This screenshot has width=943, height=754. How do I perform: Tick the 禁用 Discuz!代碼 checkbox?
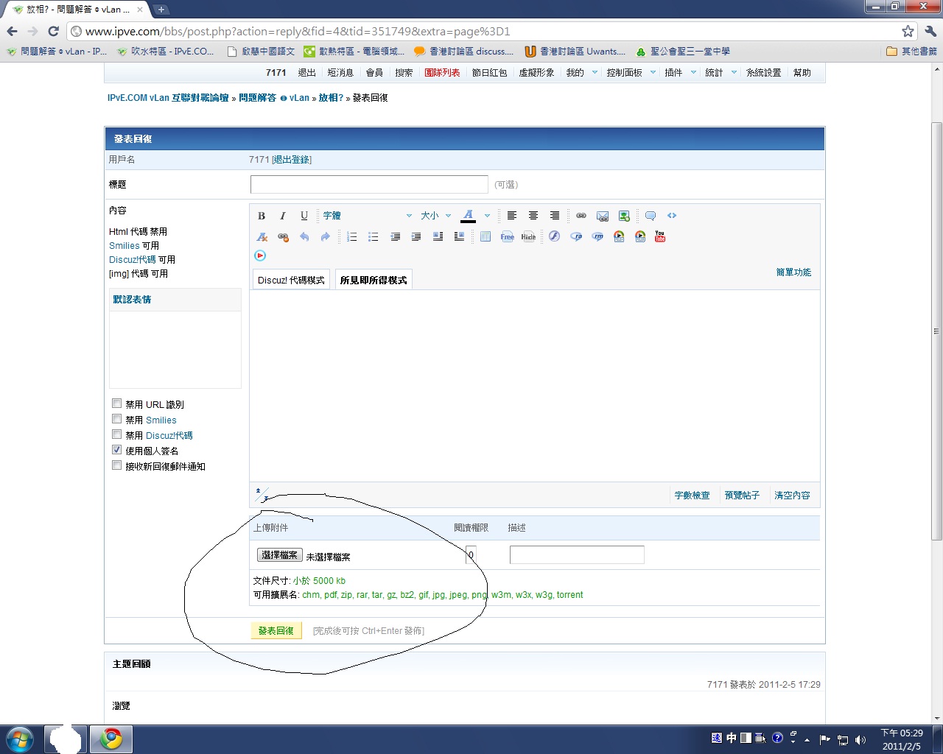click(116, 434)
